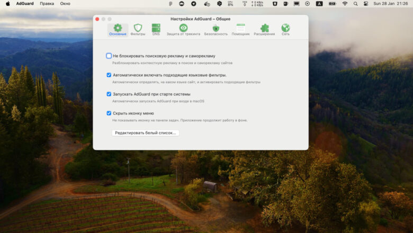This screenshot has width=413, height=233.
Task: Open the Правка menu
Action: pyautogui.click(x=47, y=4)
